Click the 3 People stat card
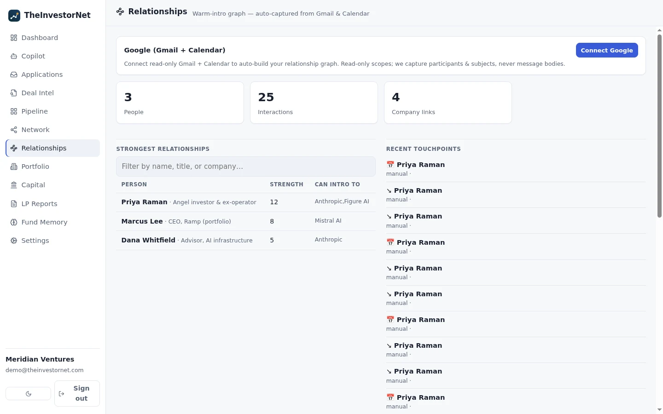663x414 pixels. tap(180, 103)
